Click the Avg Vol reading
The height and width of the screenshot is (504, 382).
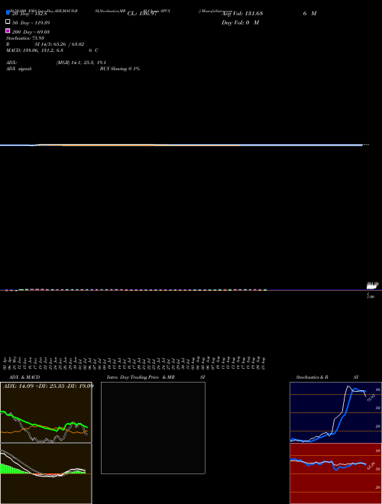coord(241,14)
